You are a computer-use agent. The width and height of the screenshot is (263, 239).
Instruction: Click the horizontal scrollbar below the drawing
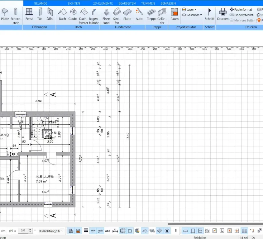pos(215,224)
